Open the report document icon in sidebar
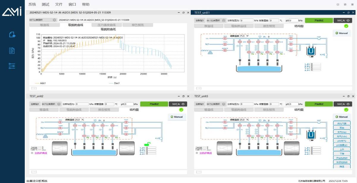Screen dimensions: 357x183 tap(12, 50)
